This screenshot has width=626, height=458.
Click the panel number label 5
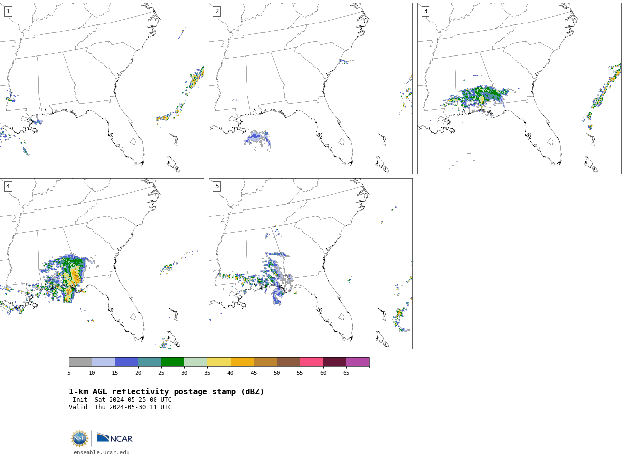tap(217, 186)
